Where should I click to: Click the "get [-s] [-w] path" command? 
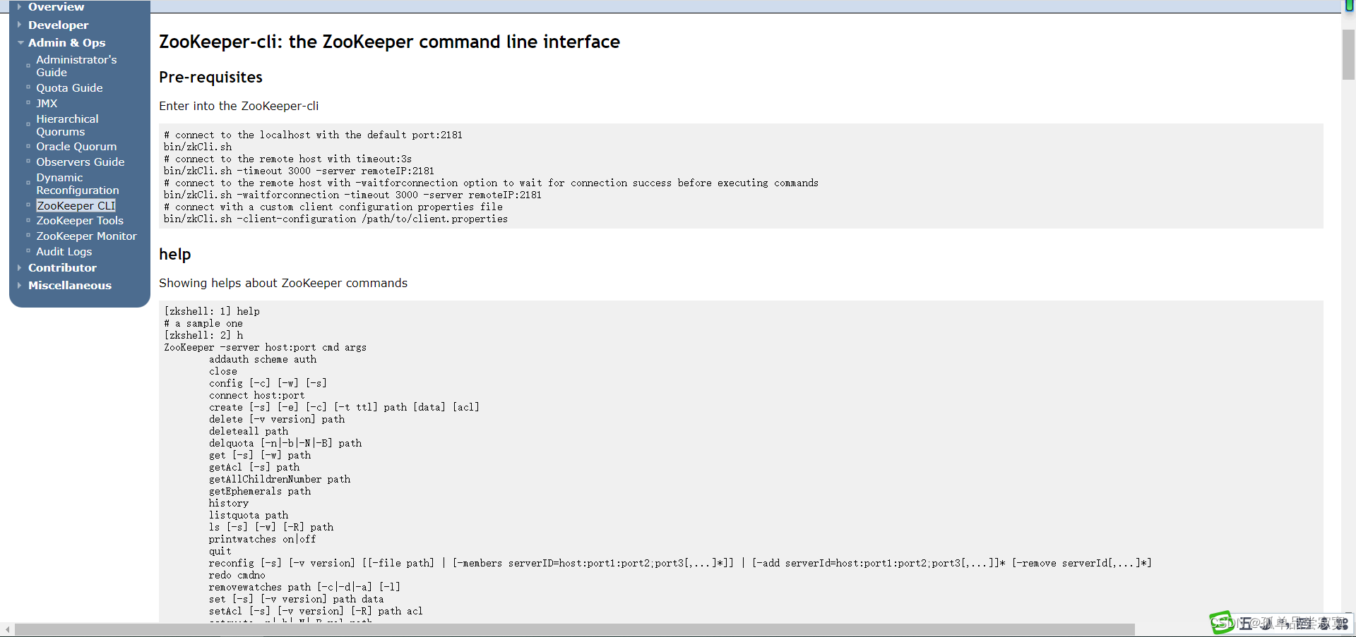260,455
